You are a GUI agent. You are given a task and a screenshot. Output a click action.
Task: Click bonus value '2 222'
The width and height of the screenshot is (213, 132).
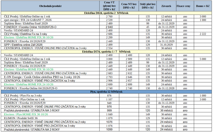pos(203,34)
